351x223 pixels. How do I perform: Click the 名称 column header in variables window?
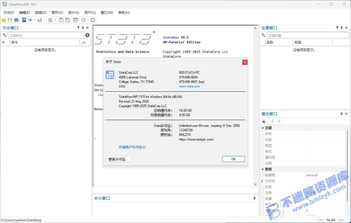pos(279,42)
